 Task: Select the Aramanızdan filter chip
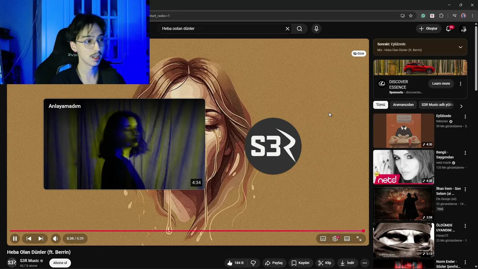pyautogui.click(x=403, y=105)
